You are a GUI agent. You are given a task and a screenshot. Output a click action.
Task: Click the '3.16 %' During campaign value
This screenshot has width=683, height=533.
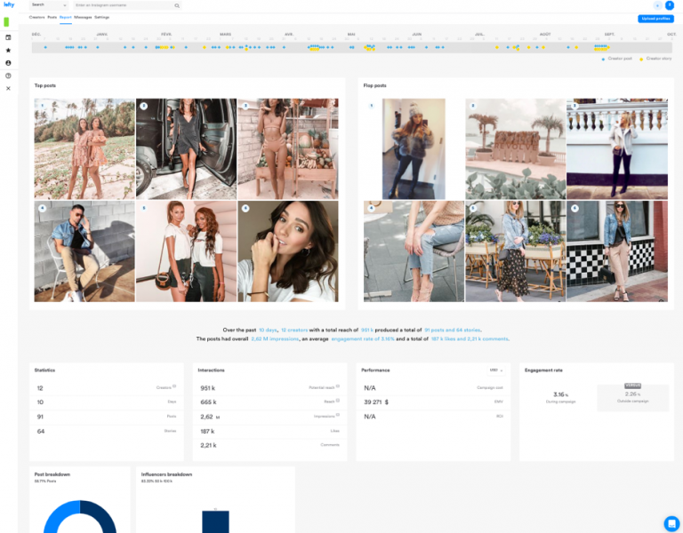pyautogui.click(x=560, y=394)
